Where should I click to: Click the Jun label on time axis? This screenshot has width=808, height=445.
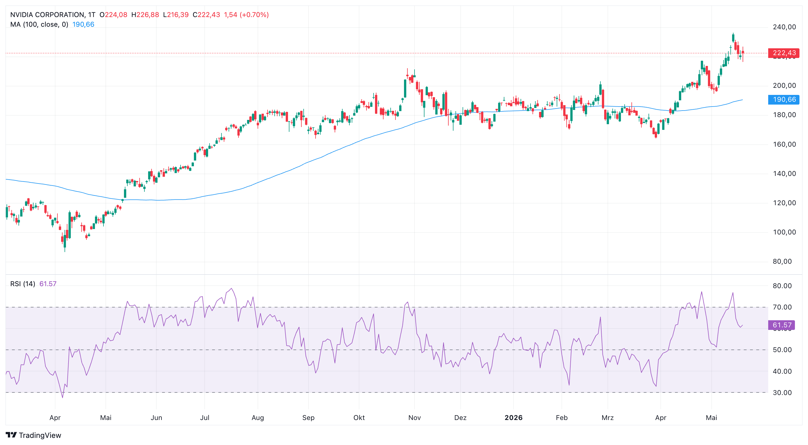tap(156, 418)
